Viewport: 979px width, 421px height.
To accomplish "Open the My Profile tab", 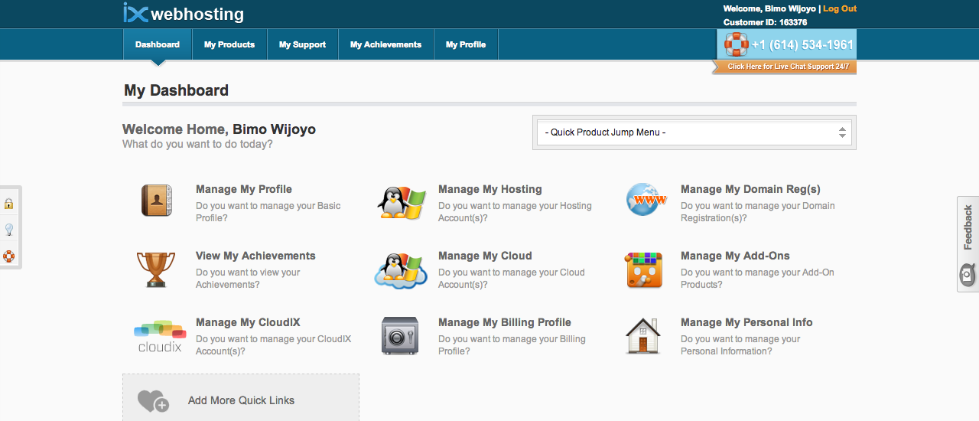I will (466, 44).
